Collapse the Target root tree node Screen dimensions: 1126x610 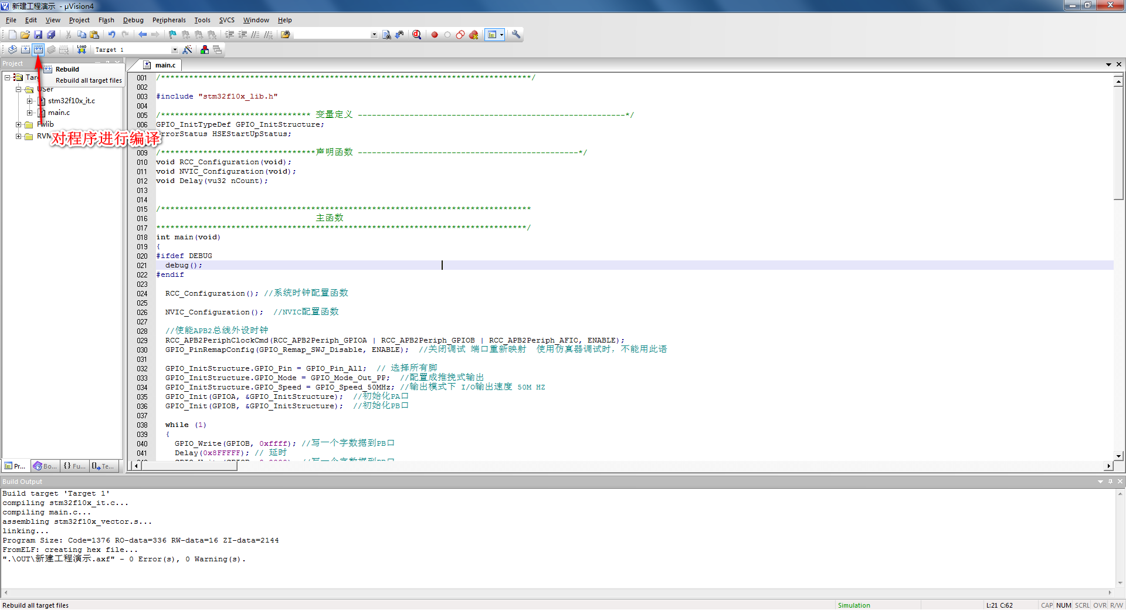tap(7, 77)
